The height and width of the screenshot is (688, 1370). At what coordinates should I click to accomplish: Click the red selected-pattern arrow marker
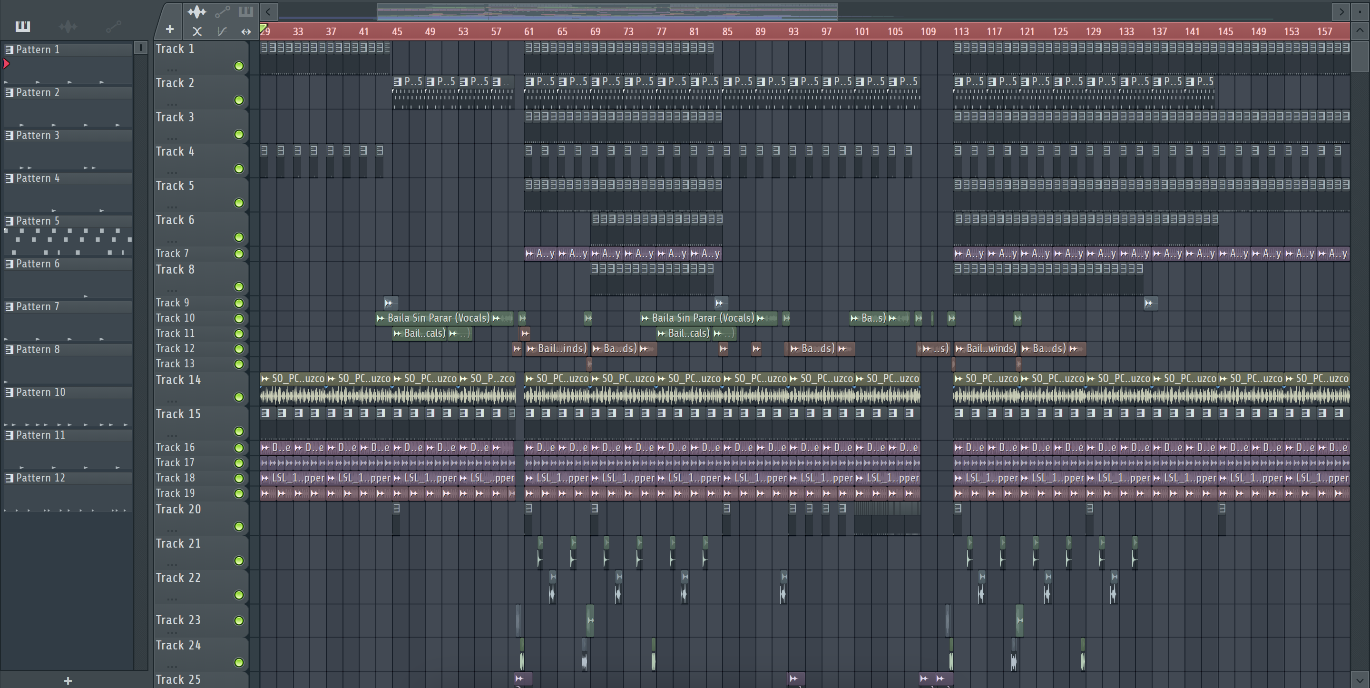(6, 64)
